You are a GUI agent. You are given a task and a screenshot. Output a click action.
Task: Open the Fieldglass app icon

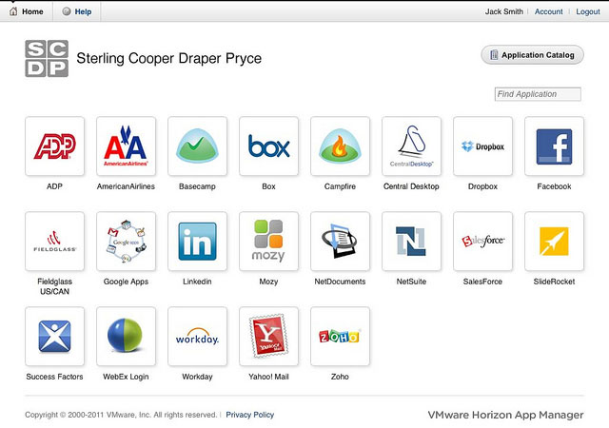[55, 242]
